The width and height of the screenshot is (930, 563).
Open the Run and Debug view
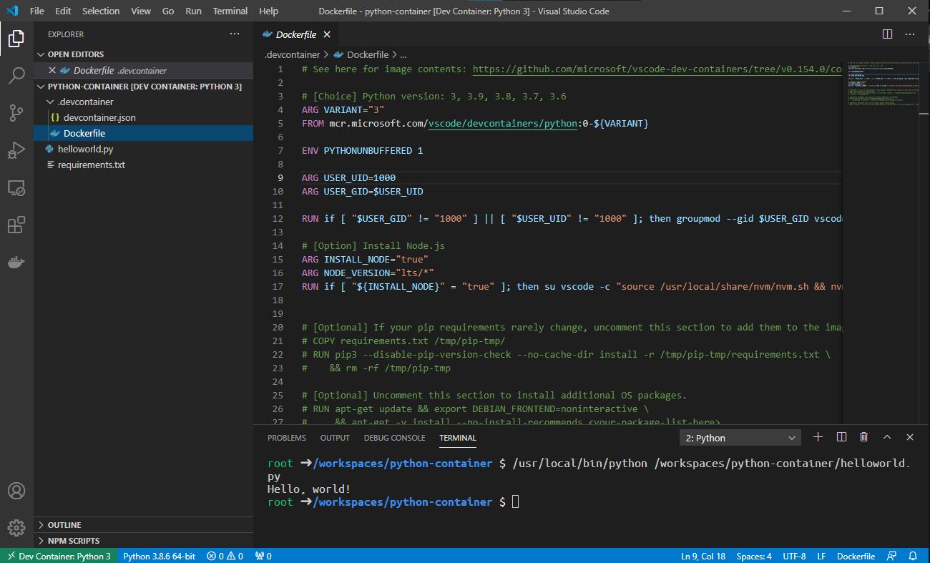(x=16, y=150)
